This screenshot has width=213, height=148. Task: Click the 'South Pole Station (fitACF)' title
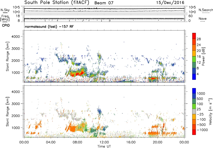point(56,3)
